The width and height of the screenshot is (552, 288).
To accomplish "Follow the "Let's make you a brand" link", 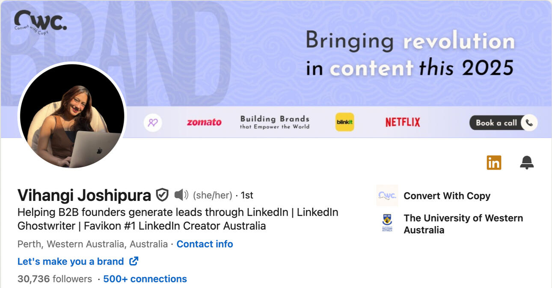I will 71,261.
